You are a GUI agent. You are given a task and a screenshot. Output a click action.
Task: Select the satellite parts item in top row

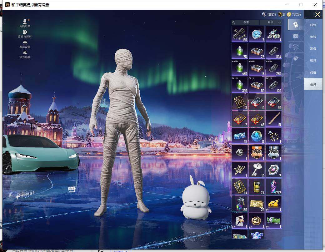coord(274,34)
